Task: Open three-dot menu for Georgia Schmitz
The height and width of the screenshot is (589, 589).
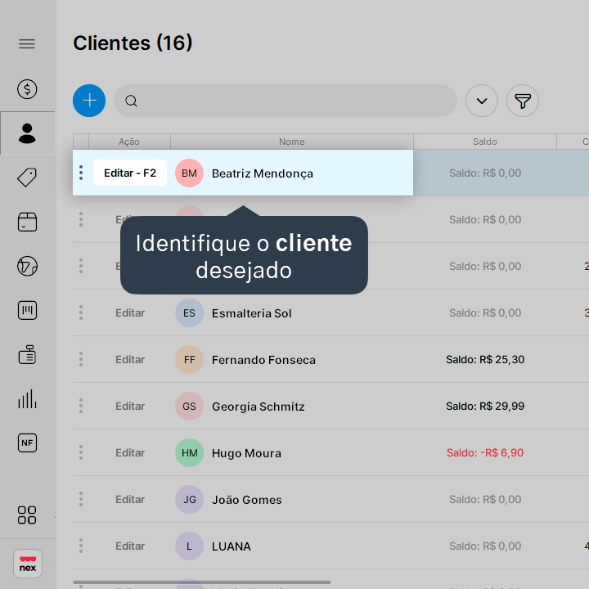Action: [81, 406]
